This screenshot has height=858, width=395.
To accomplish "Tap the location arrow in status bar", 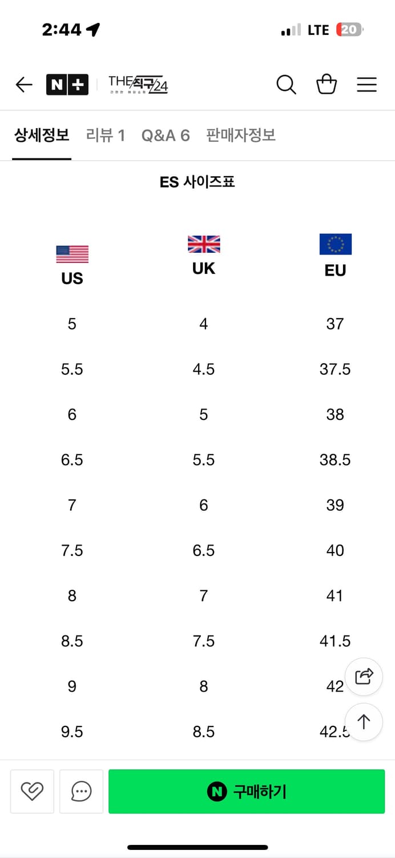I will coord(93,30).
